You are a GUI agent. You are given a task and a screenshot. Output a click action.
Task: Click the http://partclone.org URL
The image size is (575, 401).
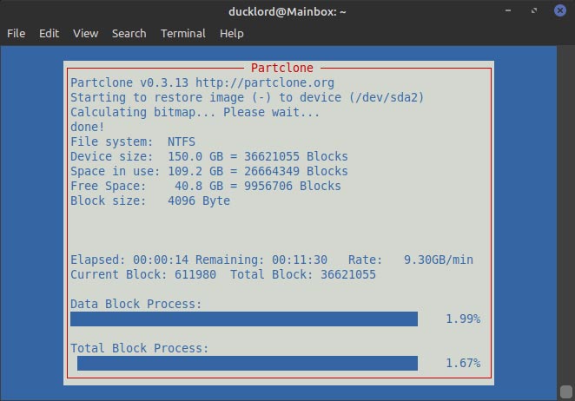265,82
